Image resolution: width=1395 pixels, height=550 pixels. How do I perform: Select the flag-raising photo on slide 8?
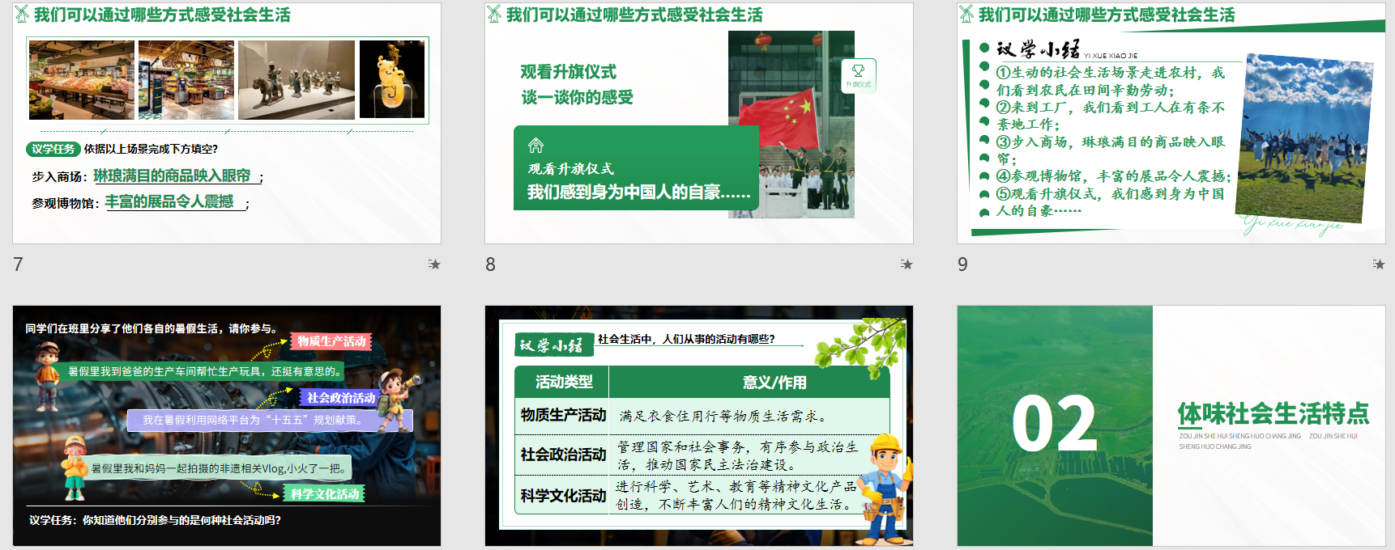(791, 124)
